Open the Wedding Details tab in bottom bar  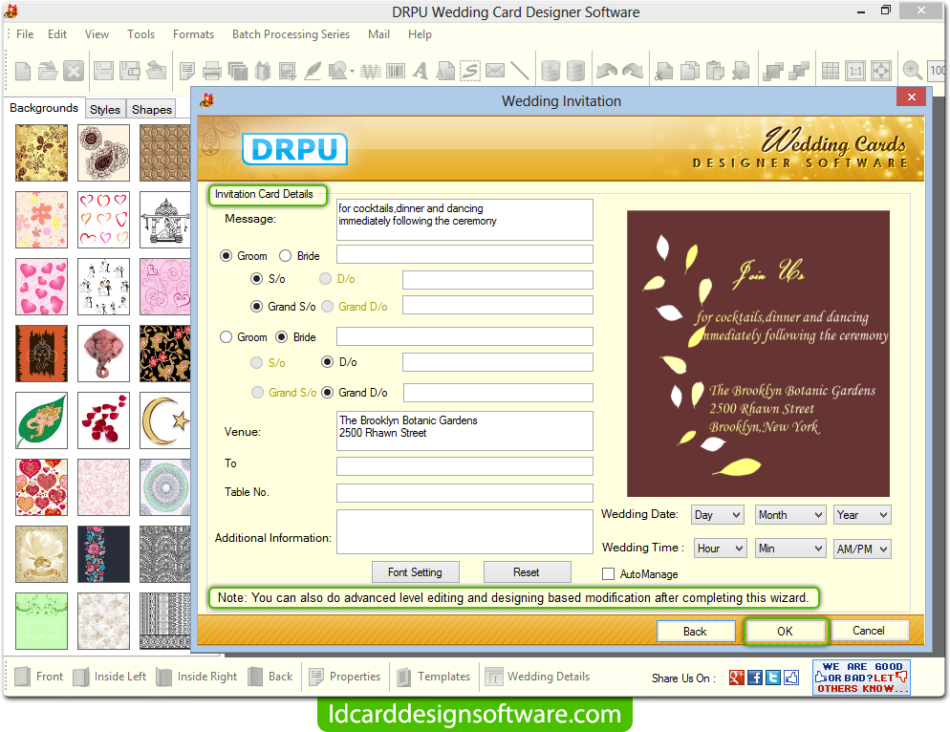538,677
